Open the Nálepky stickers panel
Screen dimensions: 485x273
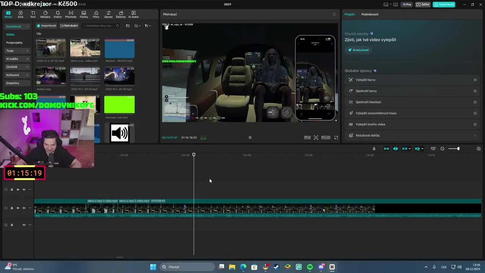click(x=45, y=14)
